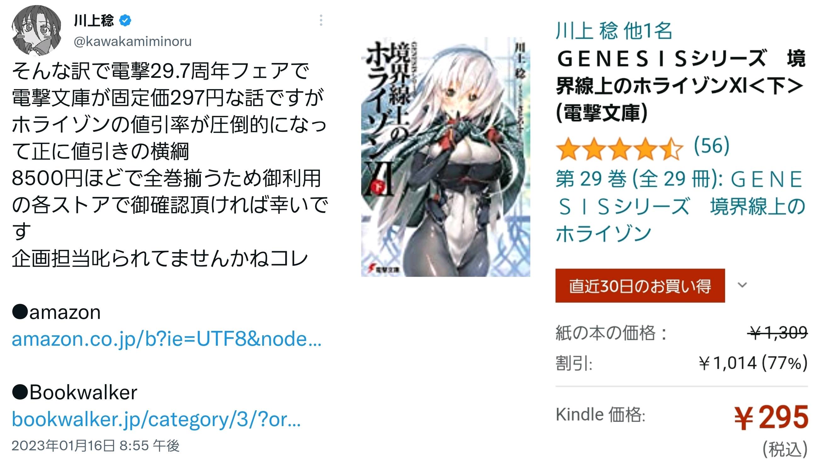The height and width of the screenshot is (462, 827).
Task: Click the book cover thumbnail
Action: point(445,157)
